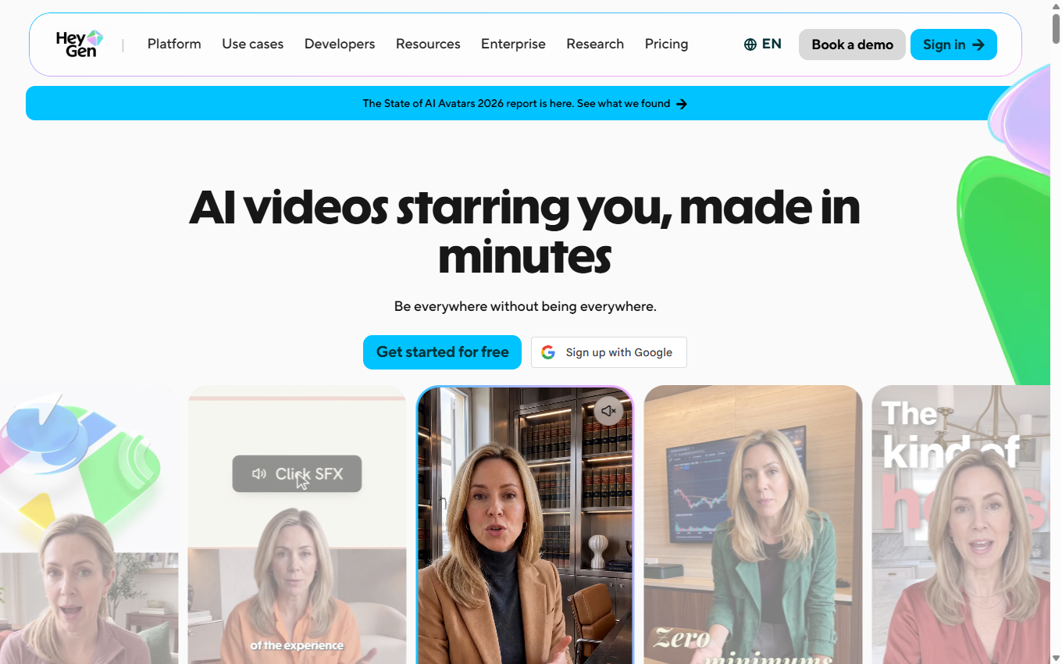Open the Developers menu

[340, 44]
